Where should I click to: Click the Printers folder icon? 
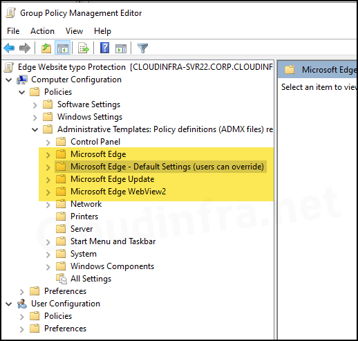tap(61, 216)
